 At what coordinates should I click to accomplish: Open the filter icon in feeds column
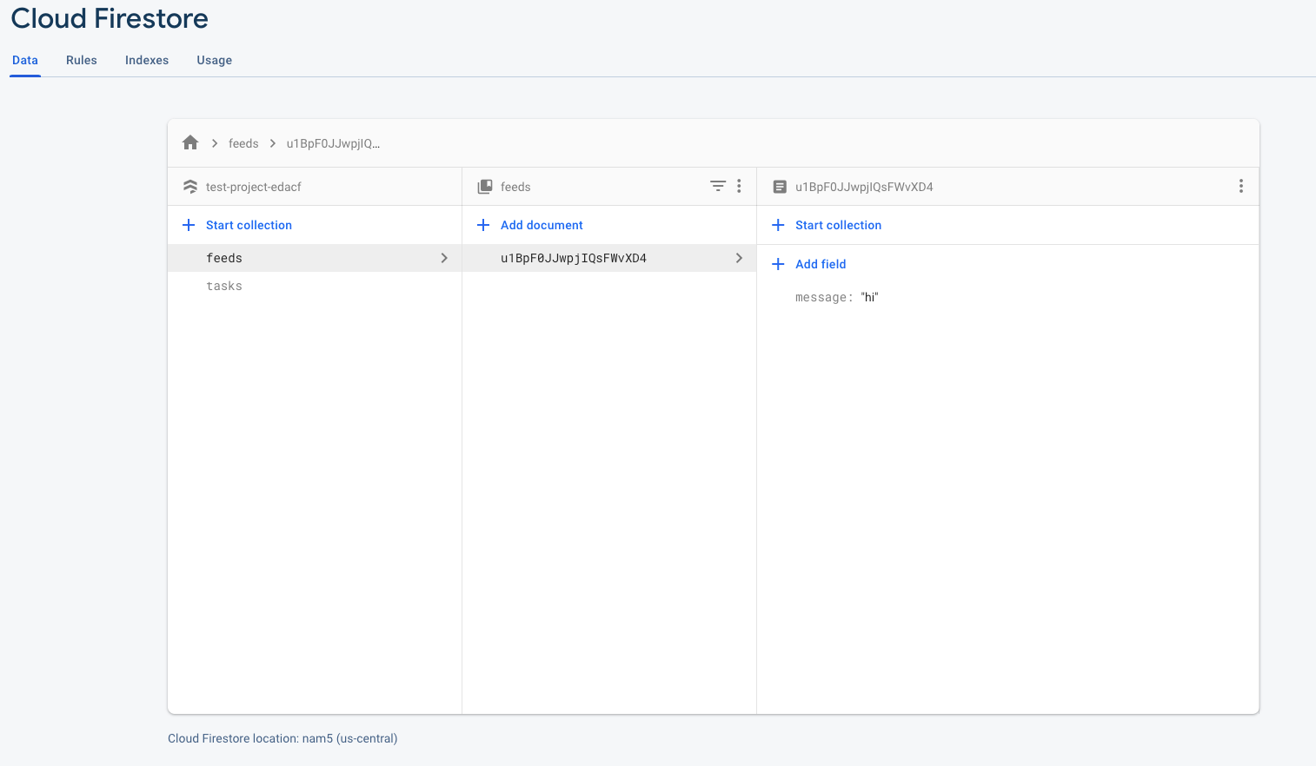718,187
